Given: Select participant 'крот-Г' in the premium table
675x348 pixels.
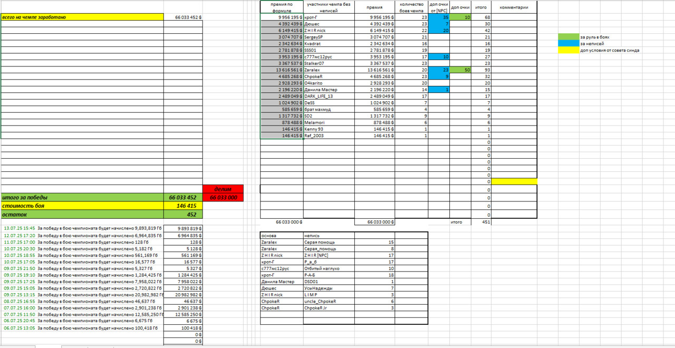Looking at the screenshot, I should [329, 17].
